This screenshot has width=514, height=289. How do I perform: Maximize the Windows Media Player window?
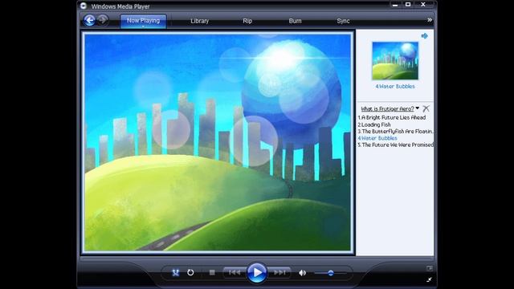coord(408,5)
